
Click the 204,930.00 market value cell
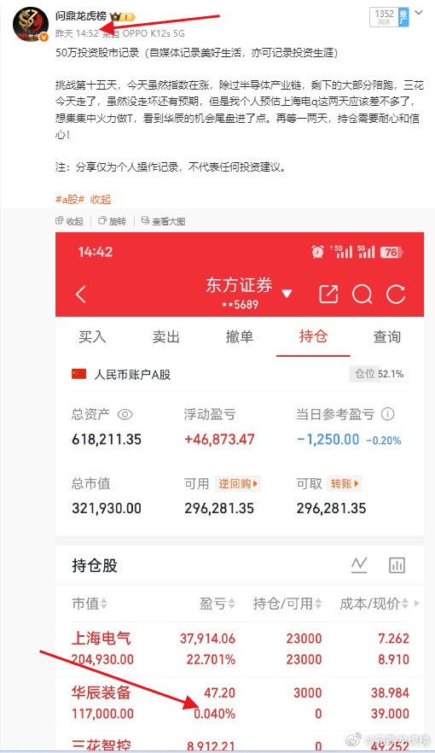pos(102,659)
